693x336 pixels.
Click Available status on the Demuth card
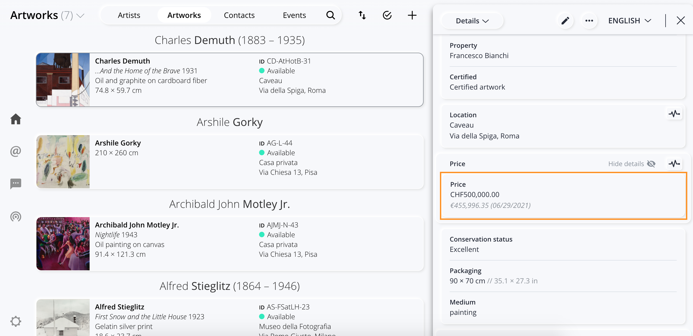(277, 71)
